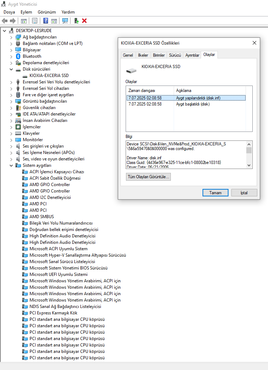This screenshot has height=370, width=268.
Task: Select PCI Express Karmaşık Kök device
Action: [x=53, y=313]
